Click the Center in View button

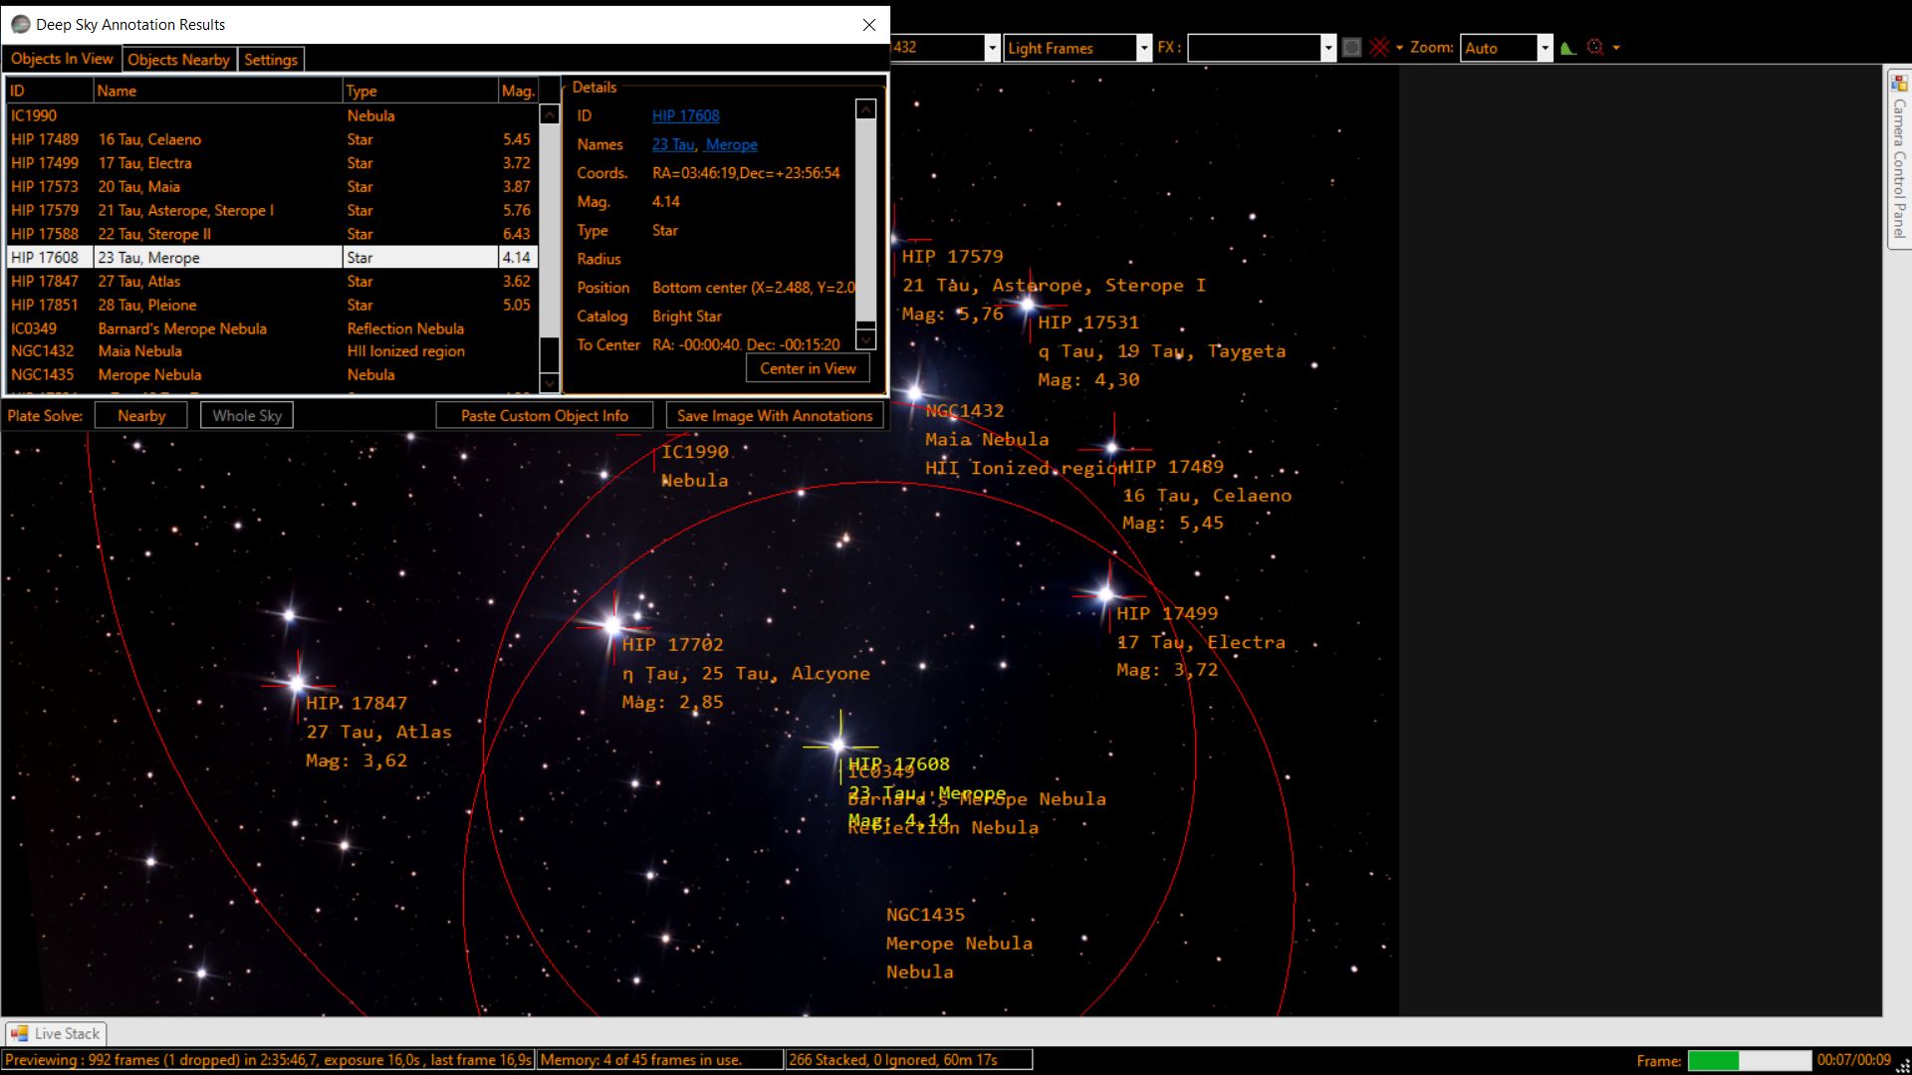point(808,368)
